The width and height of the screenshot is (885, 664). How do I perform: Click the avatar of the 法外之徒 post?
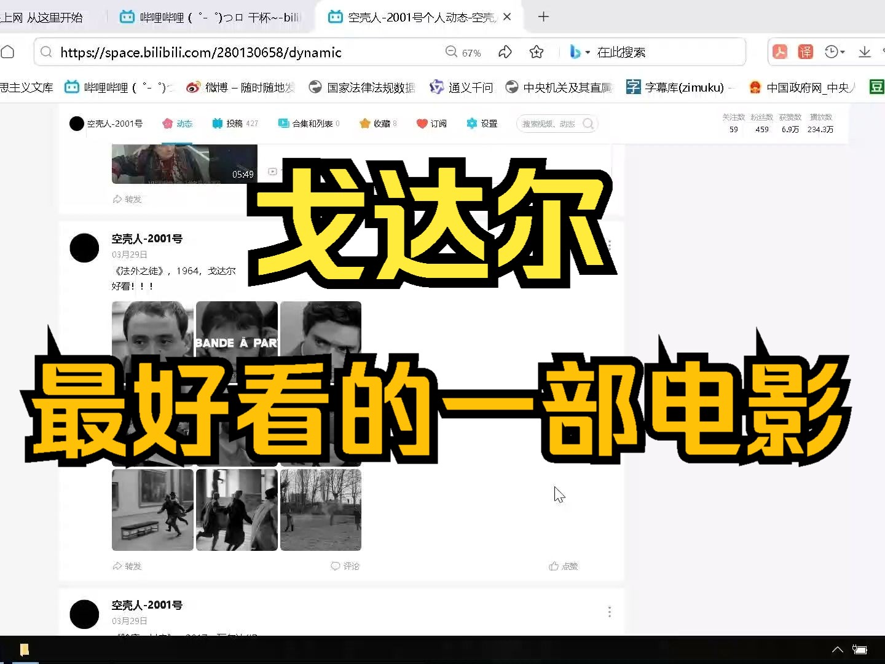pos(84,248)
